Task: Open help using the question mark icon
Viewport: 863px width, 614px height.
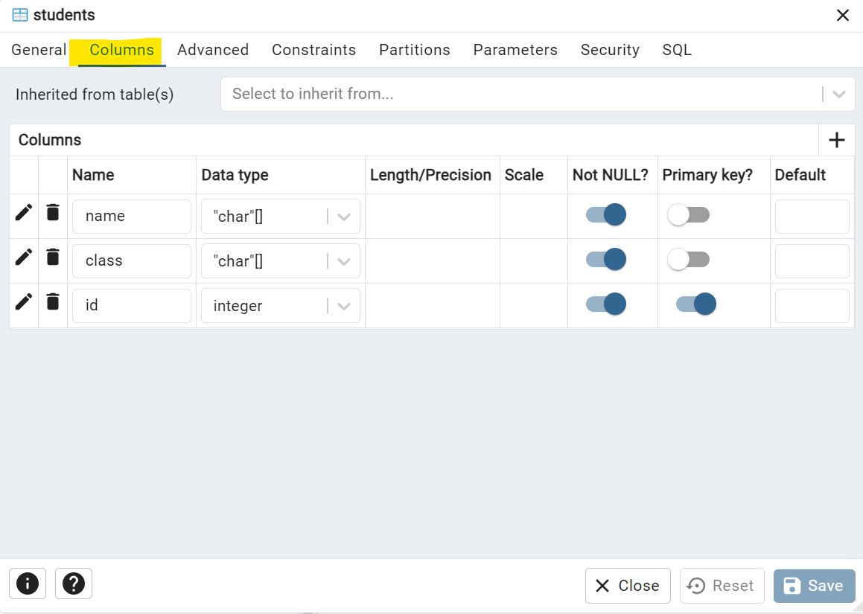Action: [73, 583]
